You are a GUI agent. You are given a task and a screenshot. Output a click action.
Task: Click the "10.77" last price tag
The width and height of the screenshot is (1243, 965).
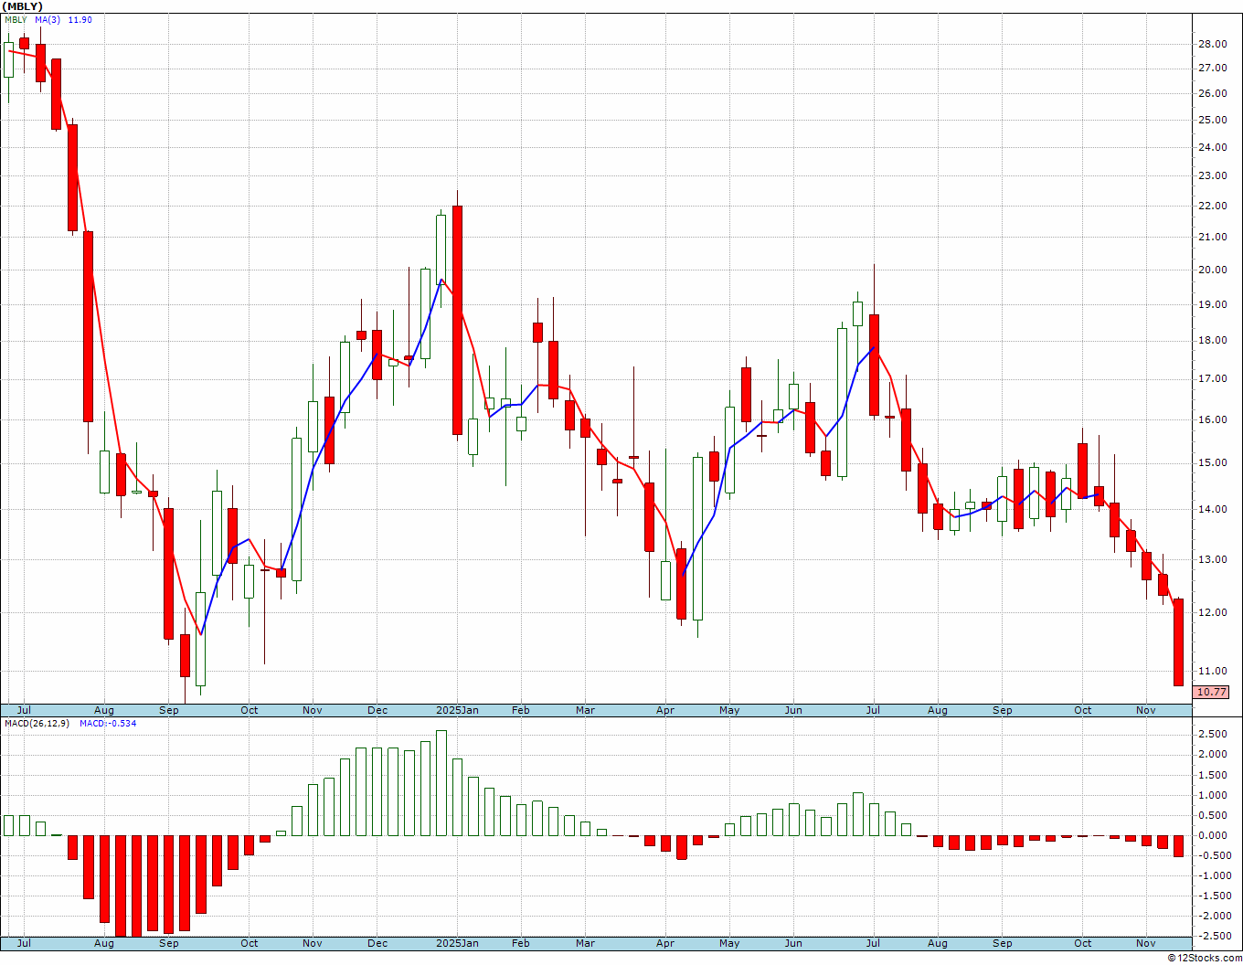click(1212, 693)
